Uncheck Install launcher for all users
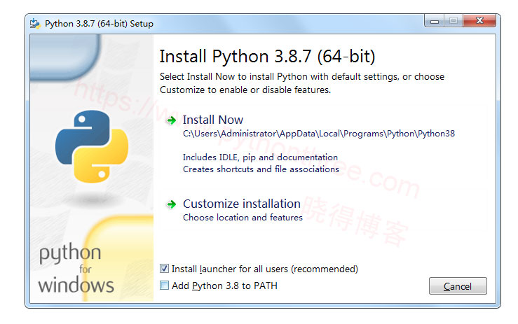 tap(164, 269)
